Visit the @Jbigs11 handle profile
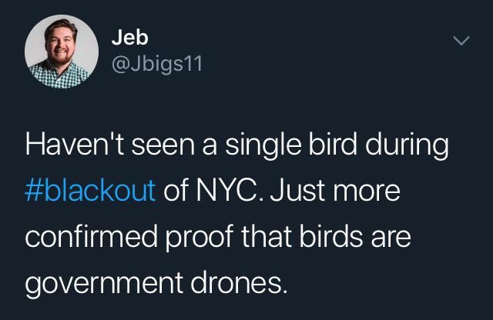Viewport: 493px width, 320px height. (x=157, y=64)
